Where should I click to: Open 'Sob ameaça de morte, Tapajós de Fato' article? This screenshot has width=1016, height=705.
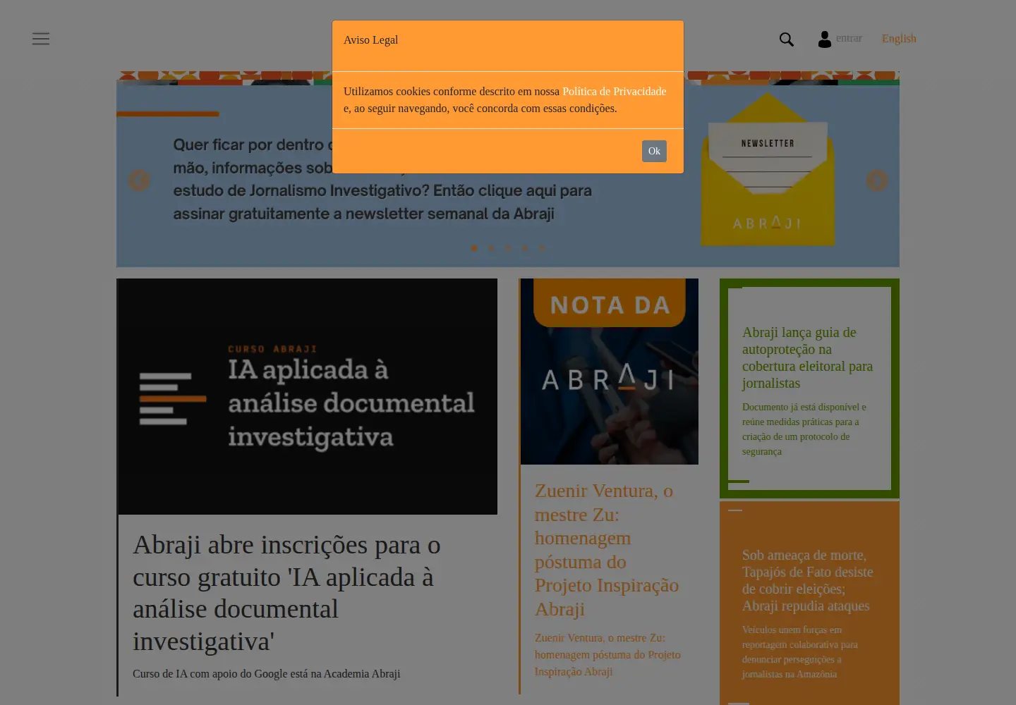pyautogui.click(x=807, y=580)
